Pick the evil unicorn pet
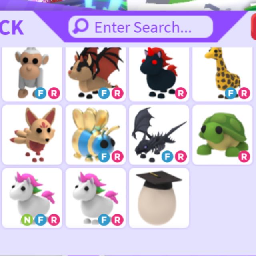256x256 pixels. click(159, 74)
